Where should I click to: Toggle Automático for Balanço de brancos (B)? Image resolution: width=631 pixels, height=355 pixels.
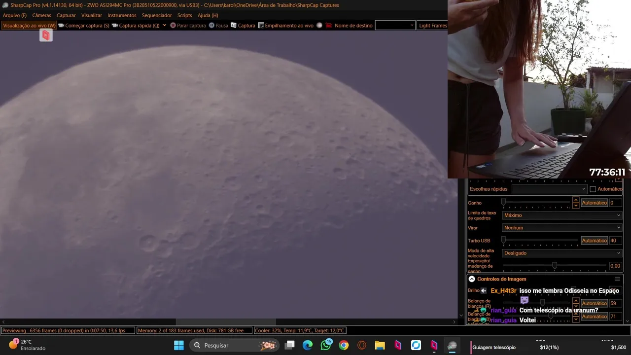594,317
